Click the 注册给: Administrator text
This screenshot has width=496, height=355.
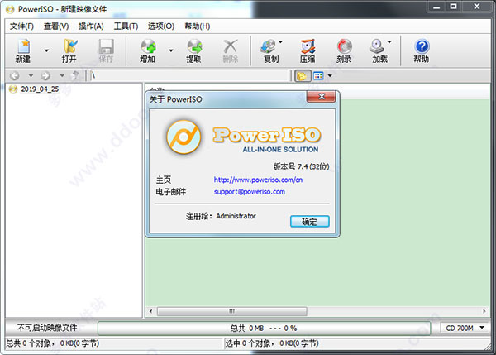(x=221, y=216)
